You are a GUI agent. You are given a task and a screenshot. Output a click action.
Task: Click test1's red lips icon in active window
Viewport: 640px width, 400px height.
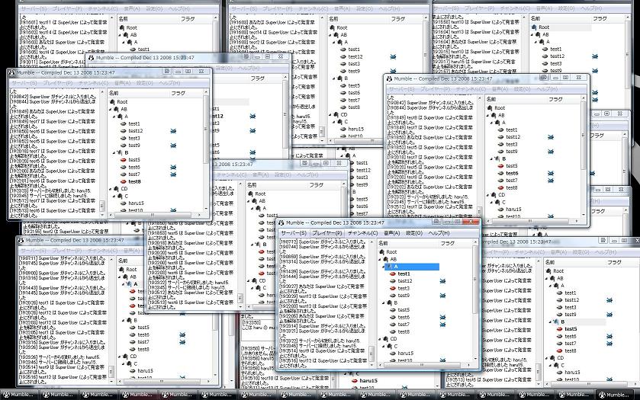coord(393,274)
